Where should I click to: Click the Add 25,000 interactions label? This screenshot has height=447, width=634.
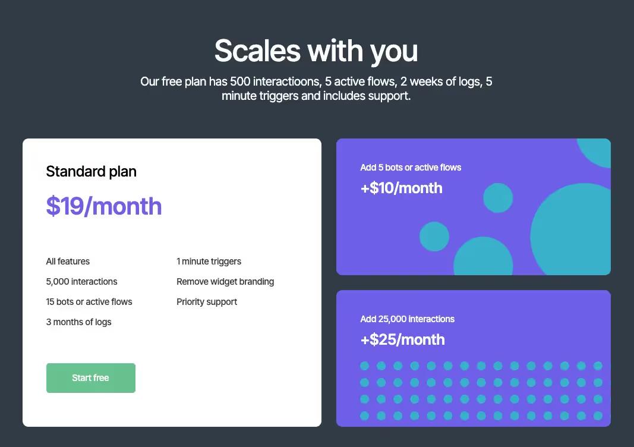pyautogui.click(x=408, y=319)
